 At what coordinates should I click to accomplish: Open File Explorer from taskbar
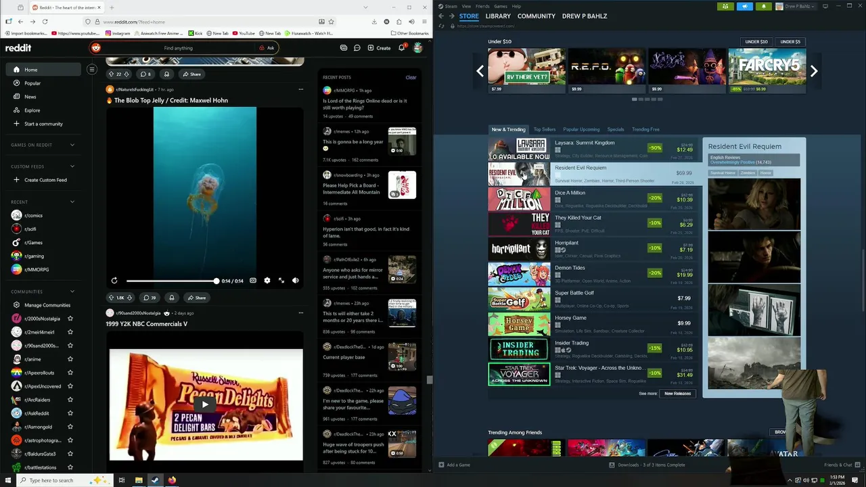(139, 480)
